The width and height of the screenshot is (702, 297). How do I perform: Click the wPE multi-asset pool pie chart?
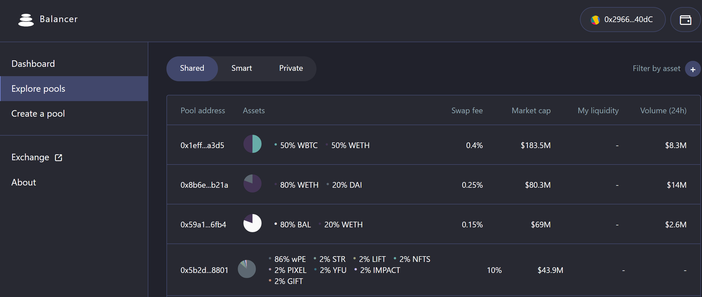point(247,269)
